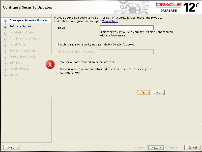Viewport: 202px width, 152px height.
Task: Select the Configure Security Updates step
Action: click(x=28, y=20)
